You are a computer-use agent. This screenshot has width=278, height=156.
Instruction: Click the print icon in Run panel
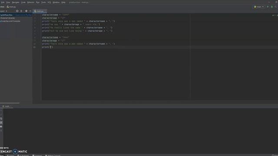pyautogui.click(x=1, y=127)
